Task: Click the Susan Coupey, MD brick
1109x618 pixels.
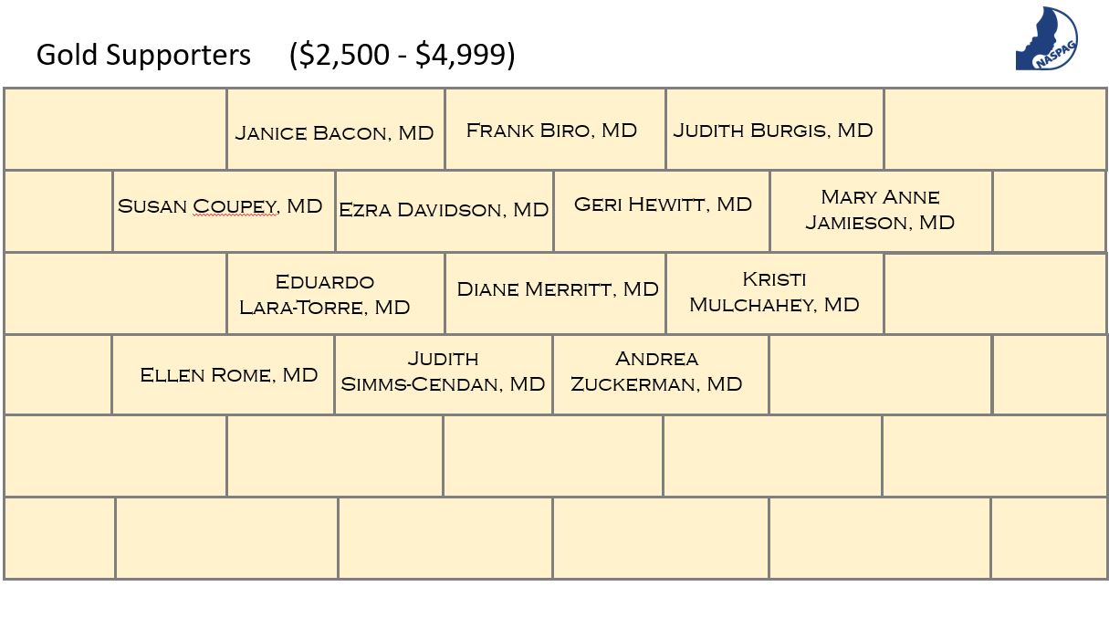Action: 224,211
